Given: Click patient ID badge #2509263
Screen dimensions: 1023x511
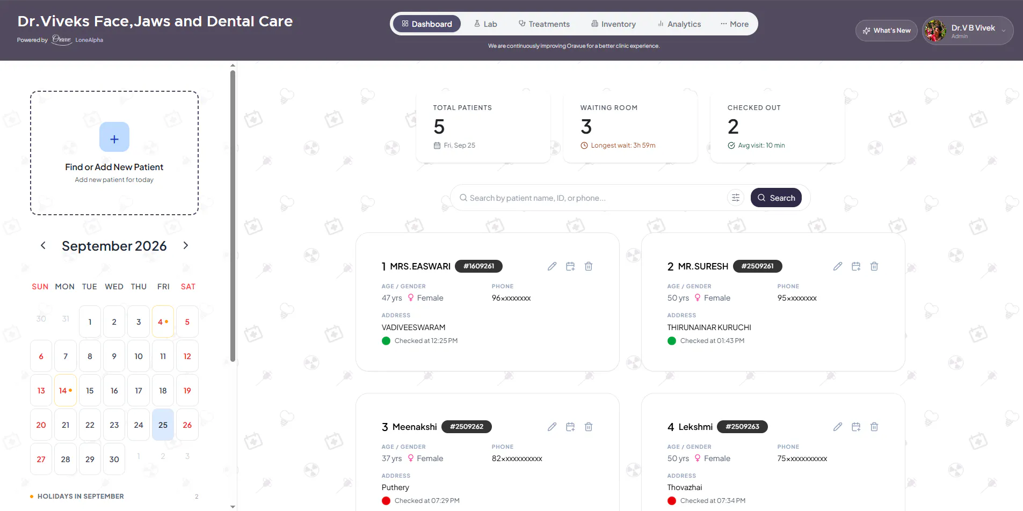Looking at the screenshot, I should click(742, 427).
